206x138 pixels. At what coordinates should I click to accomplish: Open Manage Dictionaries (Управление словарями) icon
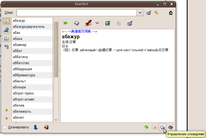click(x=162, y=127)
